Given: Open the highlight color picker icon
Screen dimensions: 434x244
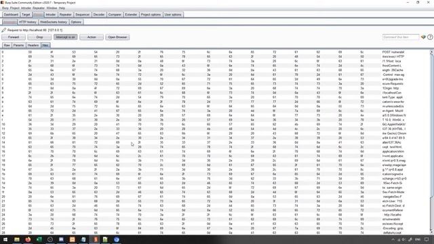Looking at the screenshot, I should [x=423, y=37].
